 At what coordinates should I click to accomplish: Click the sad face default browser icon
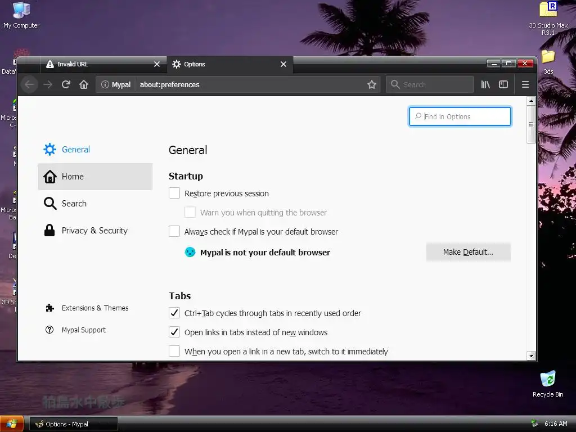tap(190, 252)
